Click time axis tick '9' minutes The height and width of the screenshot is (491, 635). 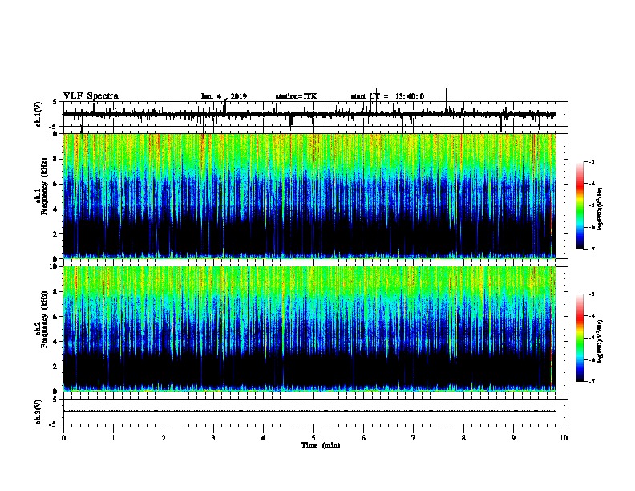click(x=513, y=438)
